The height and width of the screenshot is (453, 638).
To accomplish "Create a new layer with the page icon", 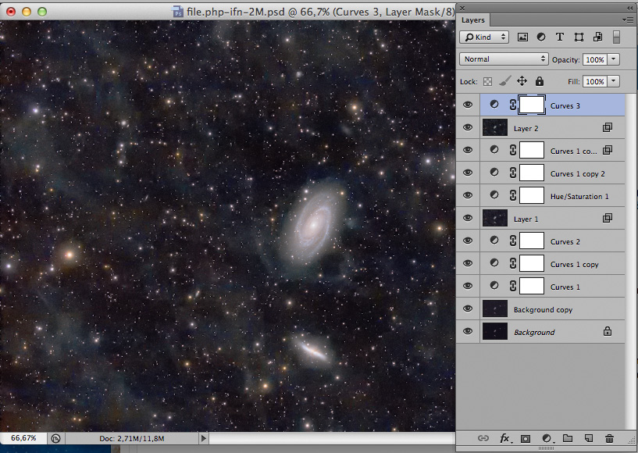I will (589, 439).
